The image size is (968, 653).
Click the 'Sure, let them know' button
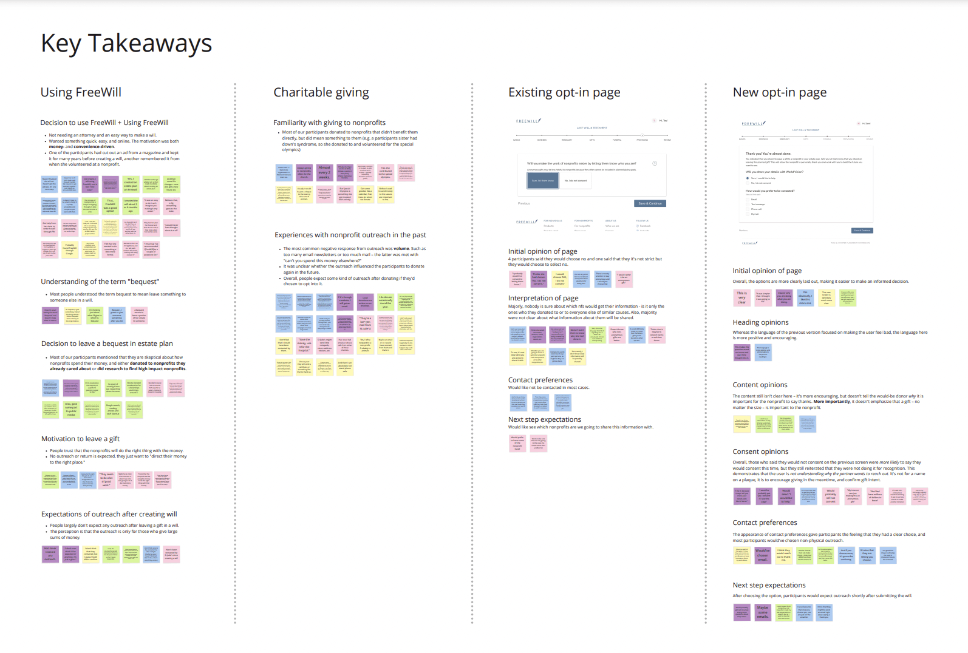[x=543, y=180]
